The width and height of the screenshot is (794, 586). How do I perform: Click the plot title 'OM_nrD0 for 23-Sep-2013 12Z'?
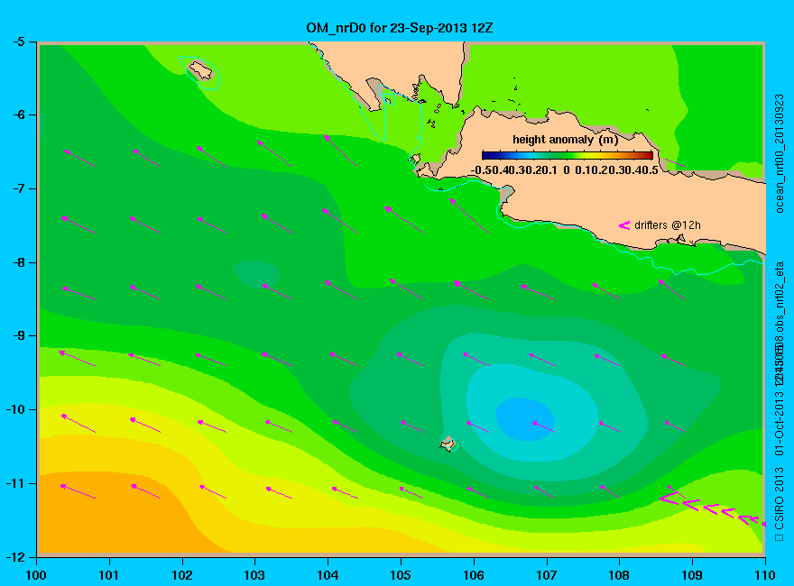[x=399, y=28]
